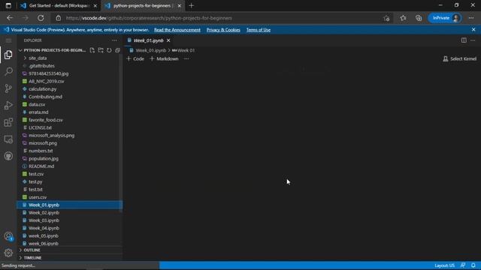Screen dimensions: 481x270
Task: Open the Source Control view
Action: pos(8,88)
